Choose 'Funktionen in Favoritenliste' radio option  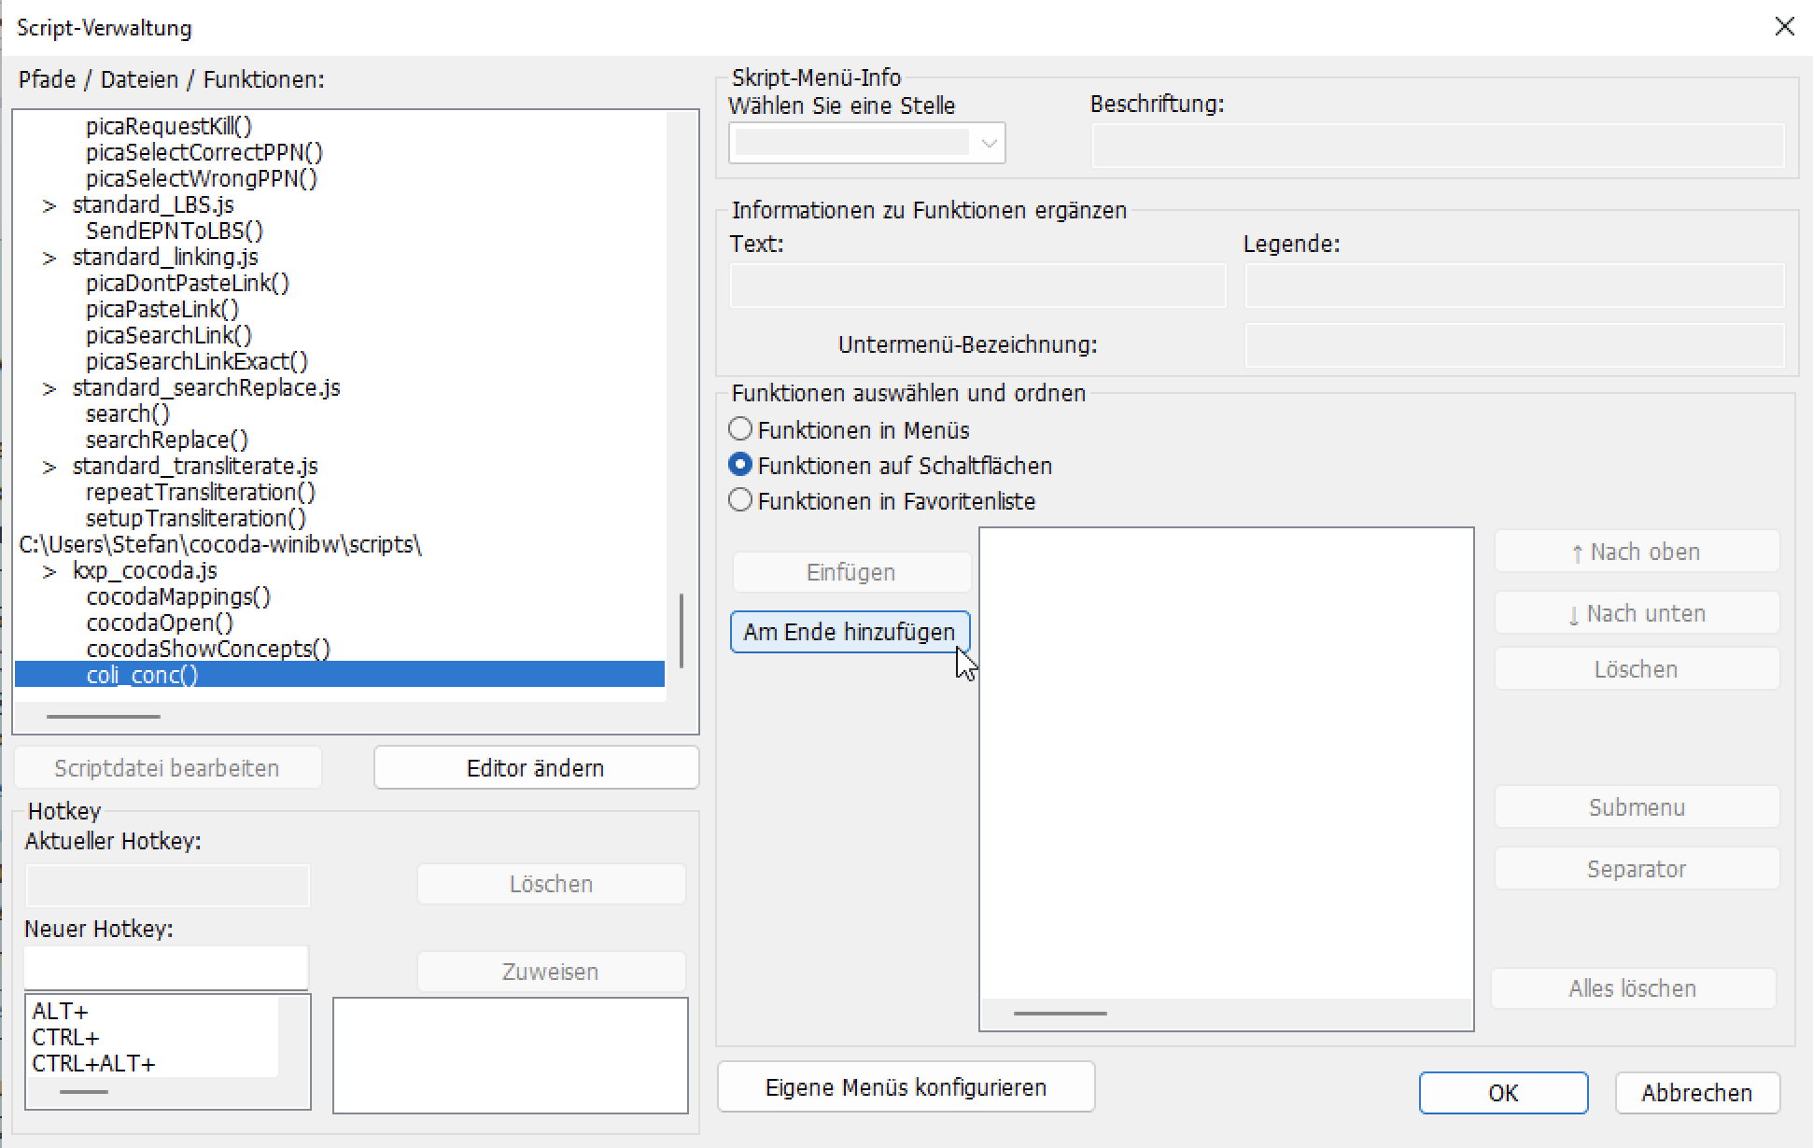coord(740,500)
